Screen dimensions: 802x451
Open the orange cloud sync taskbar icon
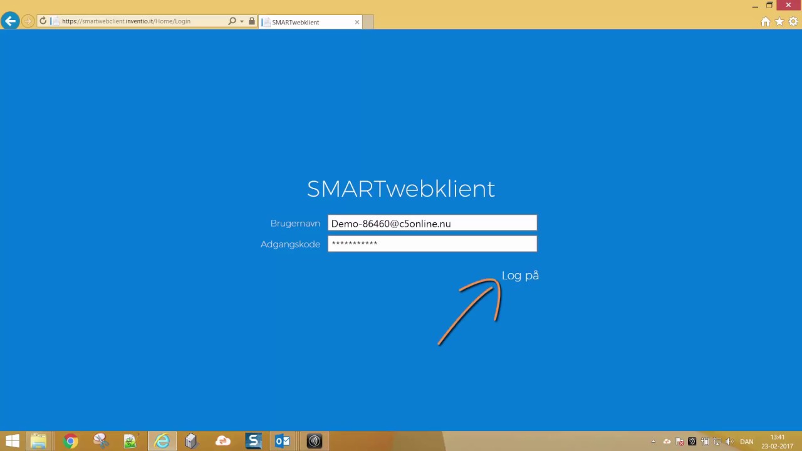pos(222,441)
